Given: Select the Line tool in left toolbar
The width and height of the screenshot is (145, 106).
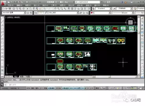Looking at the screenshot, I should pos(2,18).
